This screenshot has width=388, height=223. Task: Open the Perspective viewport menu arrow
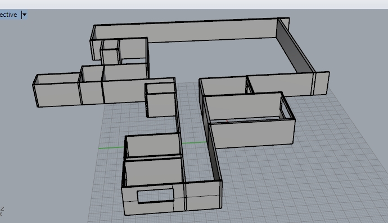24,15
